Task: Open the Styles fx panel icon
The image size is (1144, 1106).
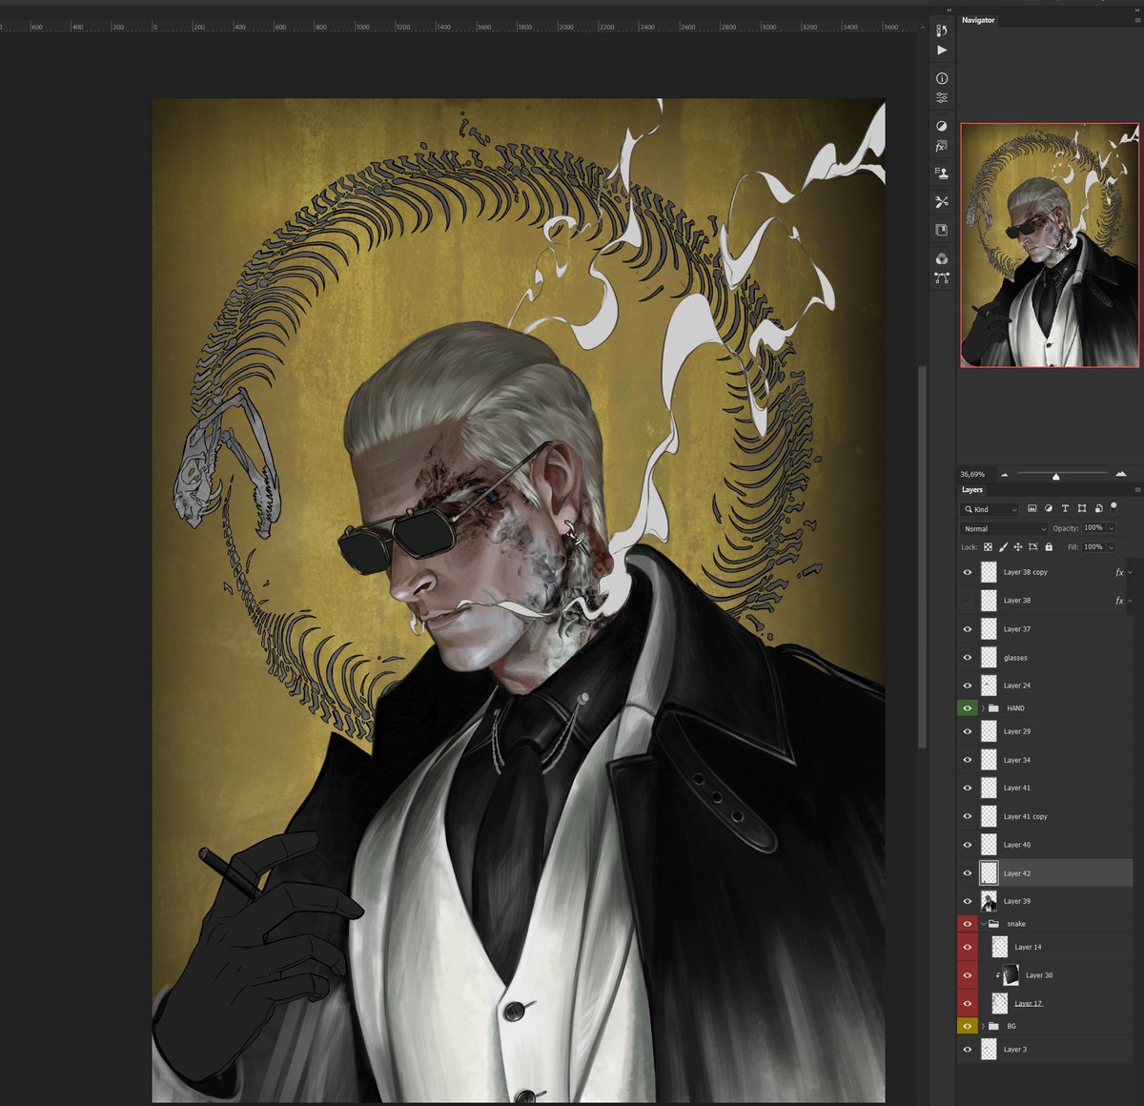Action: pyautogui.click(x=941, y=147)
